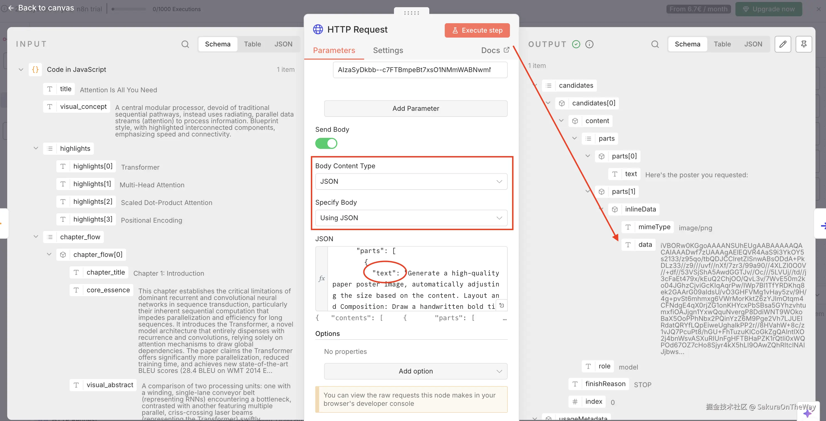Click the executions usage progress bar
Viewport: 826px width, 421px height.
click(128, 9)
